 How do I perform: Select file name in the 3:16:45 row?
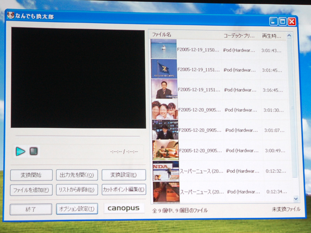click(199, 90)
